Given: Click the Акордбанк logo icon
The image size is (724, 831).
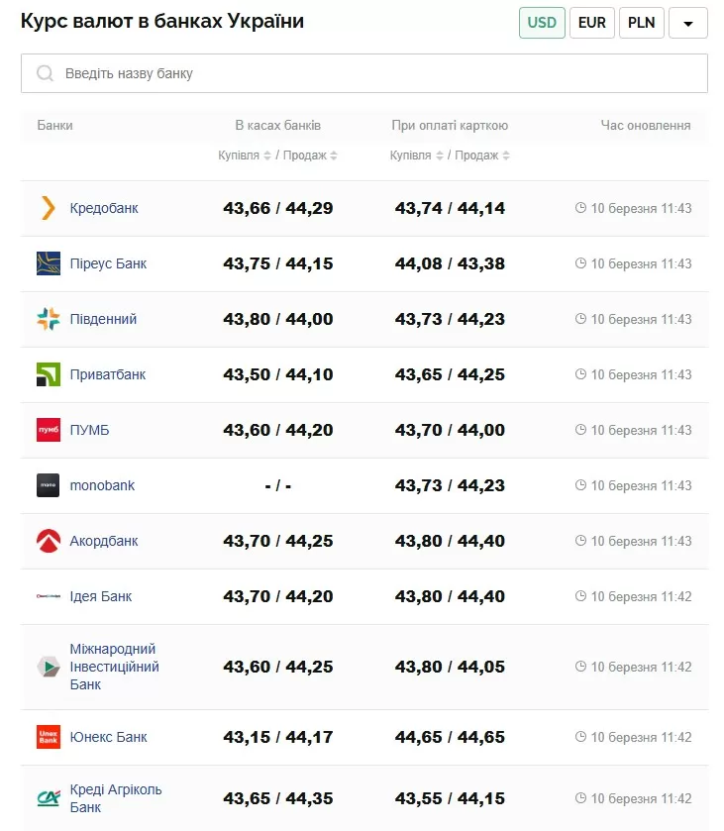Looking at the screenshot, I should (49, 541).
